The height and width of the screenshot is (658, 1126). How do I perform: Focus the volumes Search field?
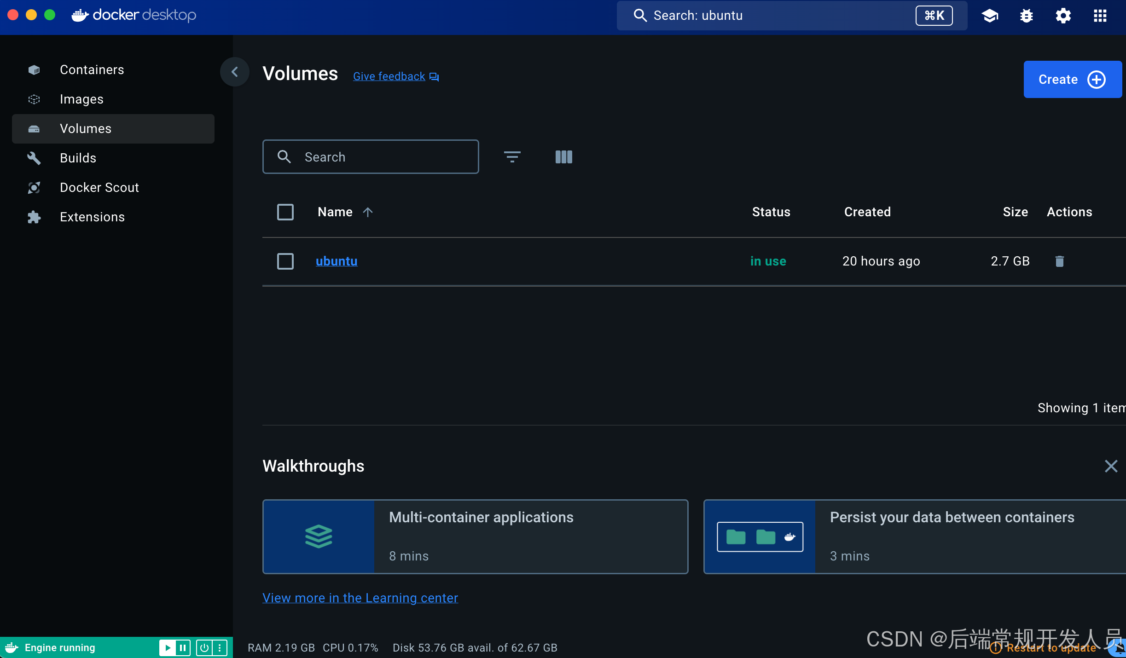(x=371, y=157)
